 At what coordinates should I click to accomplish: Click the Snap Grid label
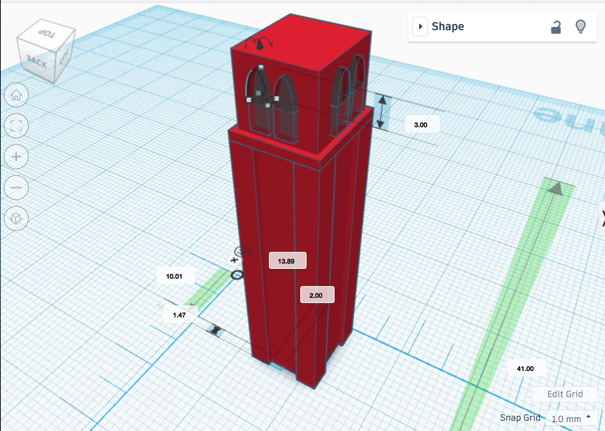point(520,418)
